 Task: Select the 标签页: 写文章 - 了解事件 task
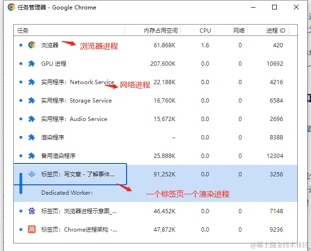pos(78,174)
